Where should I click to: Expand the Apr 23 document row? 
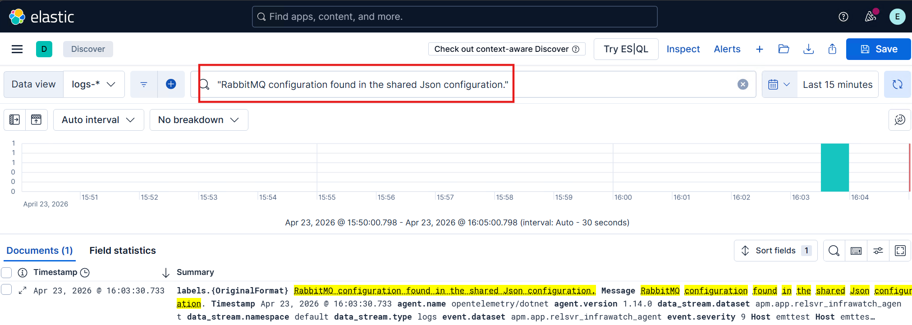pyautogui.click(x=23, y=291)
